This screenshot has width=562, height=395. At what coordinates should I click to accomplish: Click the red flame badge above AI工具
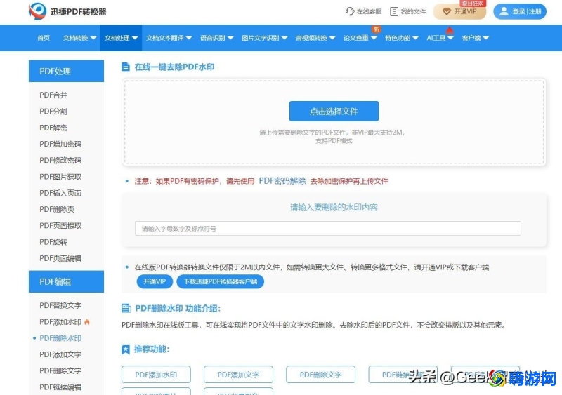pyautogui.click(x=450, y=30)
